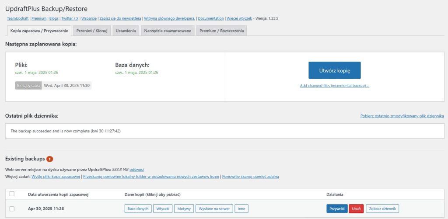Screen dimensions: 448x219
Task: Click the 383.8 MB disk usage value
Action: click(120, 170)
